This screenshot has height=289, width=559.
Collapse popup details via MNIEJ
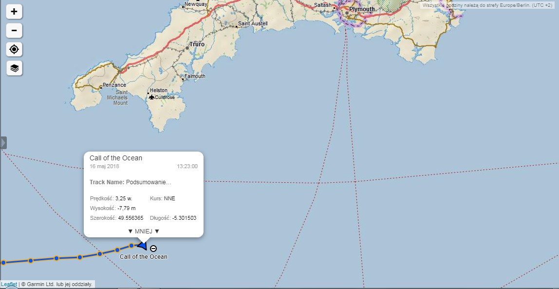tap(144, 231)
